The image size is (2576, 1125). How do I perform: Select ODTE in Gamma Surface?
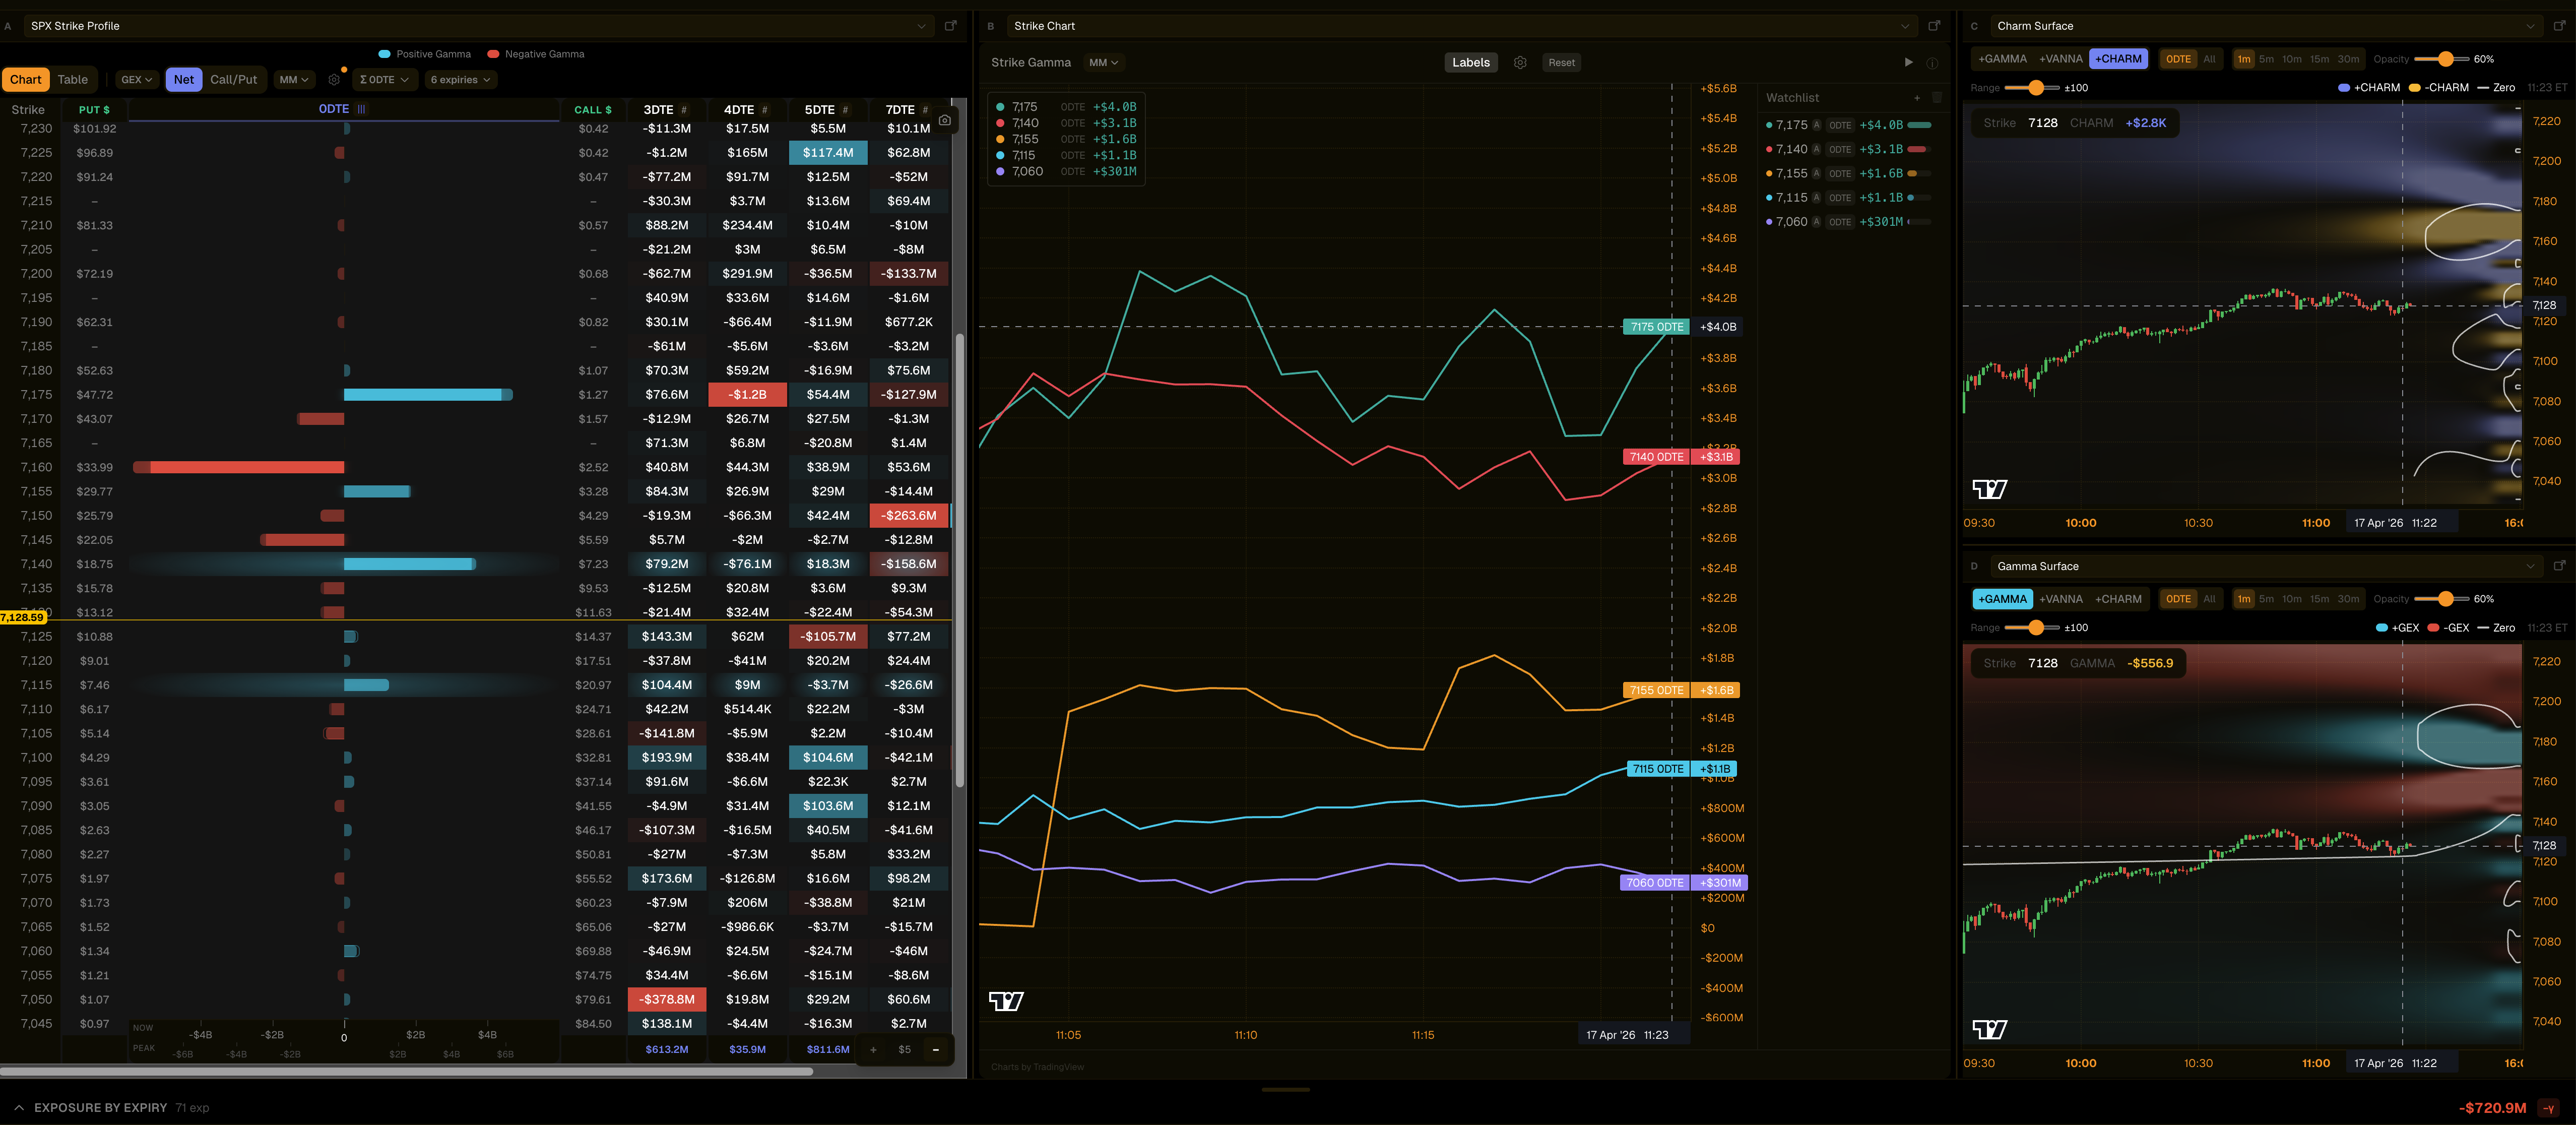point(2178,599)
